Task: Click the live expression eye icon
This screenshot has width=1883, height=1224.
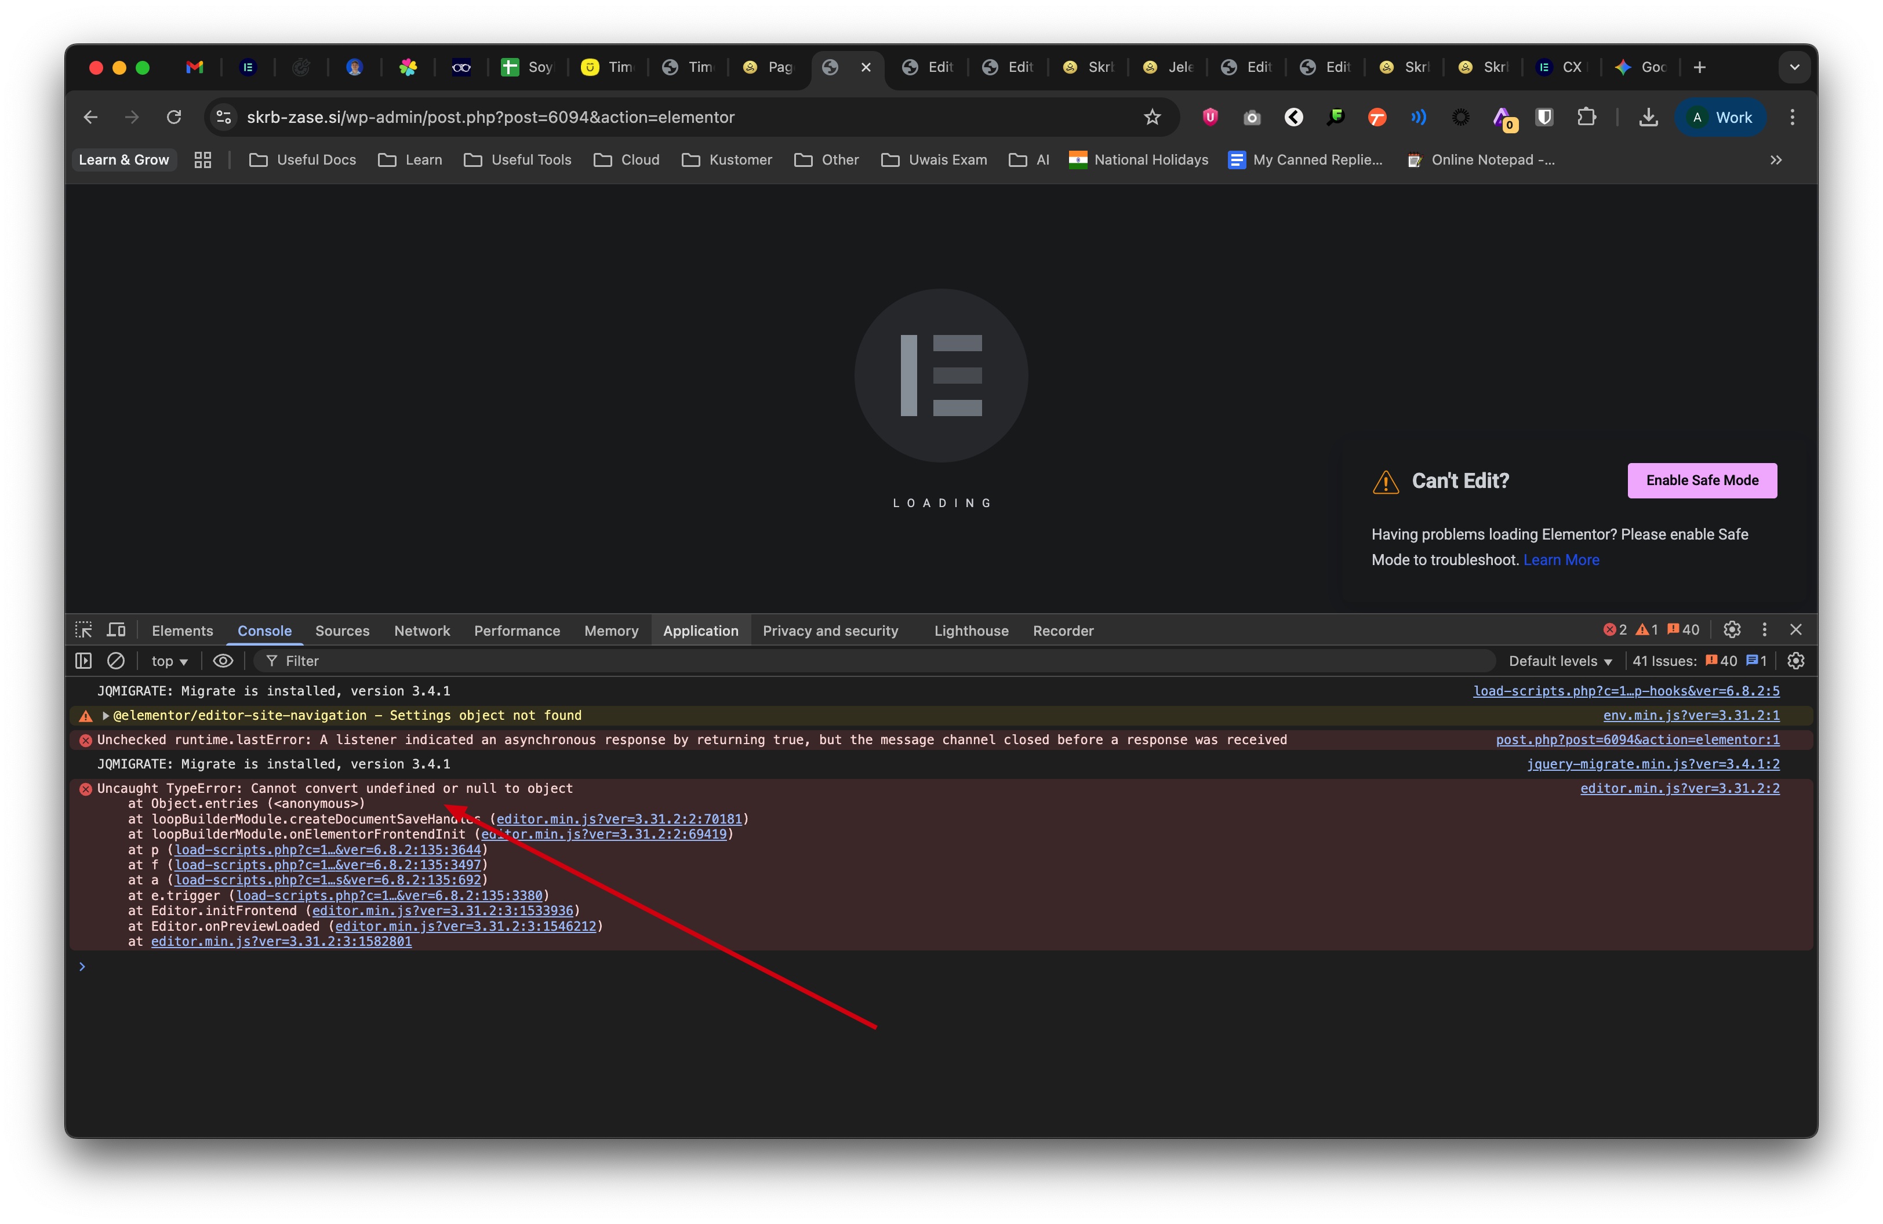Action: coord(223,661)
